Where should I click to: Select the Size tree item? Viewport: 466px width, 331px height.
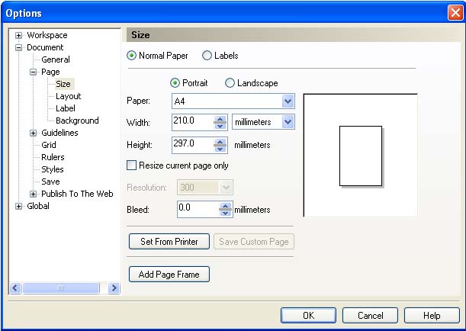pos(63,84)
